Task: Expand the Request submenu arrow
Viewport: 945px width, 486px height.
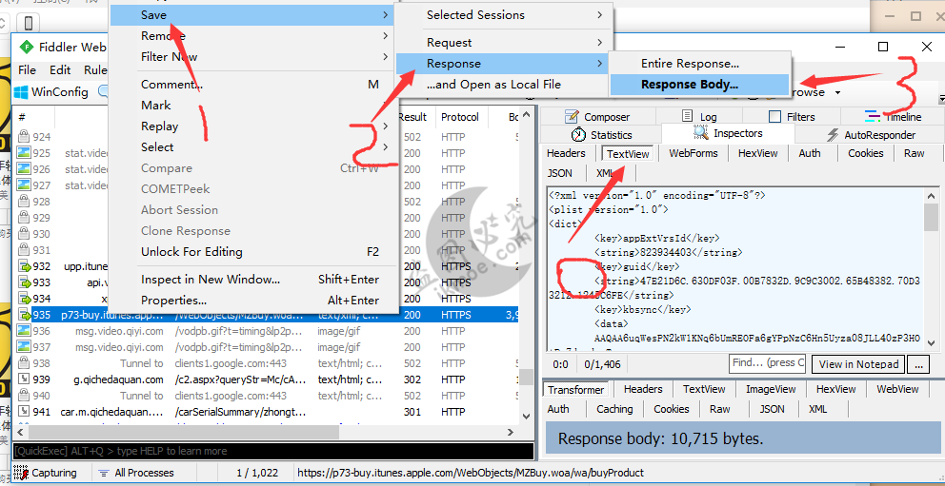Action: click(599, 42)
